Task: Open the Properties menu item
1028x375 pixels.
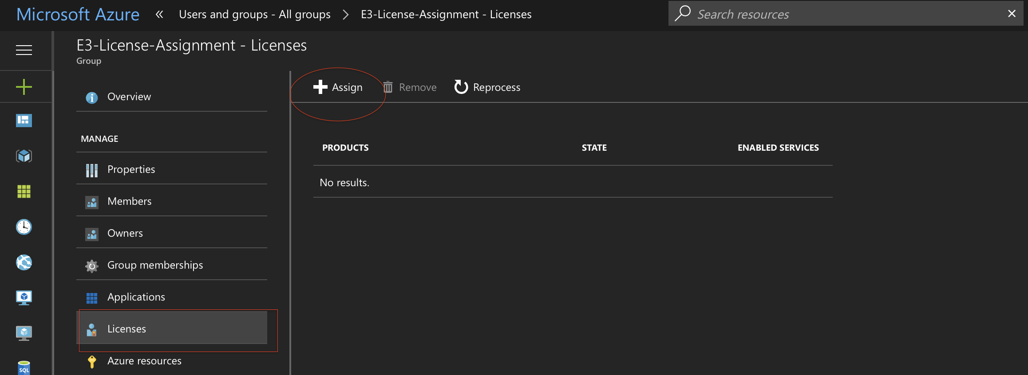Action: [x=172, y=169]
